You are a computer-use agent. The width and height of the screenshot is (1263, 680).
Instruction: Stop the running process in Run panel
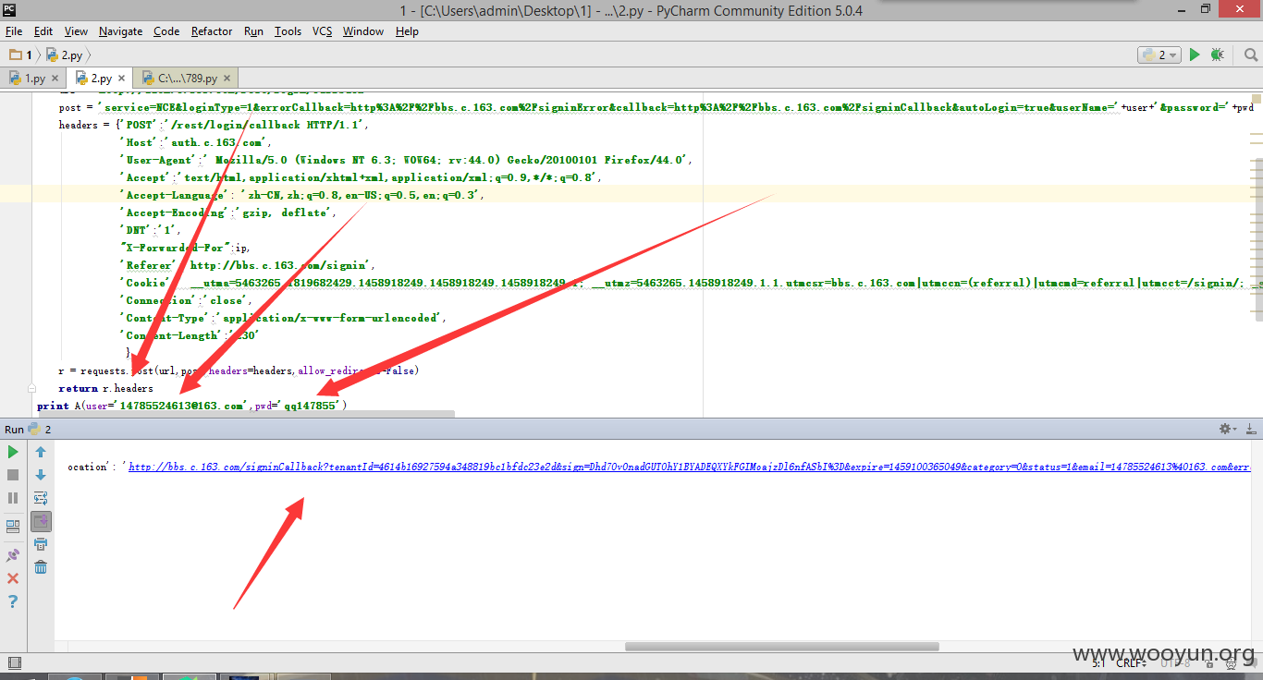tap(13, 475)
